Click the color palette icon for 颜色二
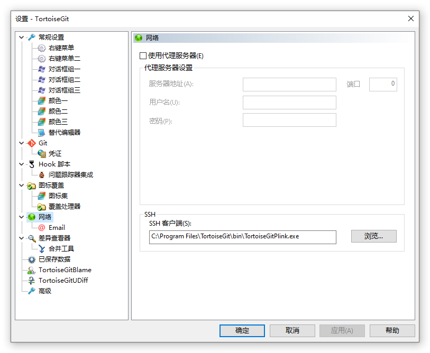This screenshot has height=353, width=430. coord(42,112)
